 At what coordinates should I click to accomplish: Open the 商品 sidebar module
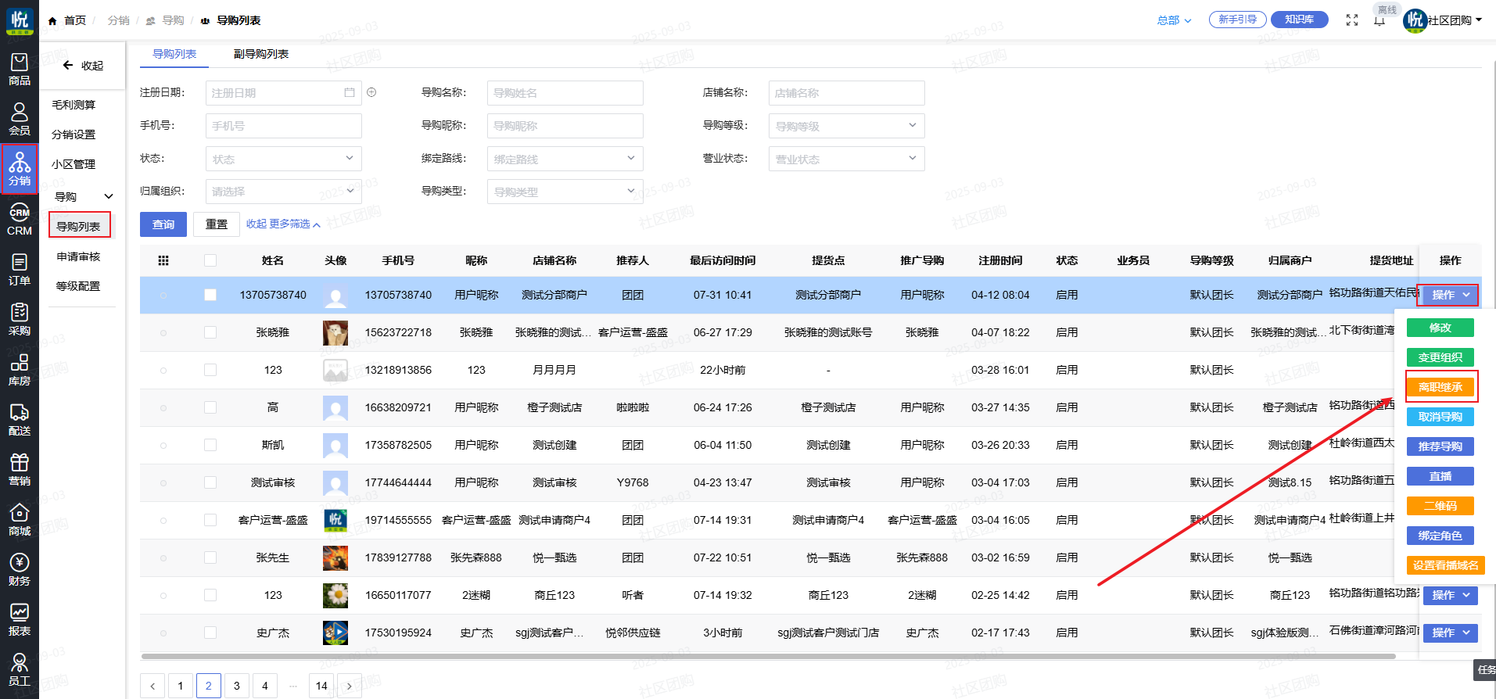click(20, 70)
